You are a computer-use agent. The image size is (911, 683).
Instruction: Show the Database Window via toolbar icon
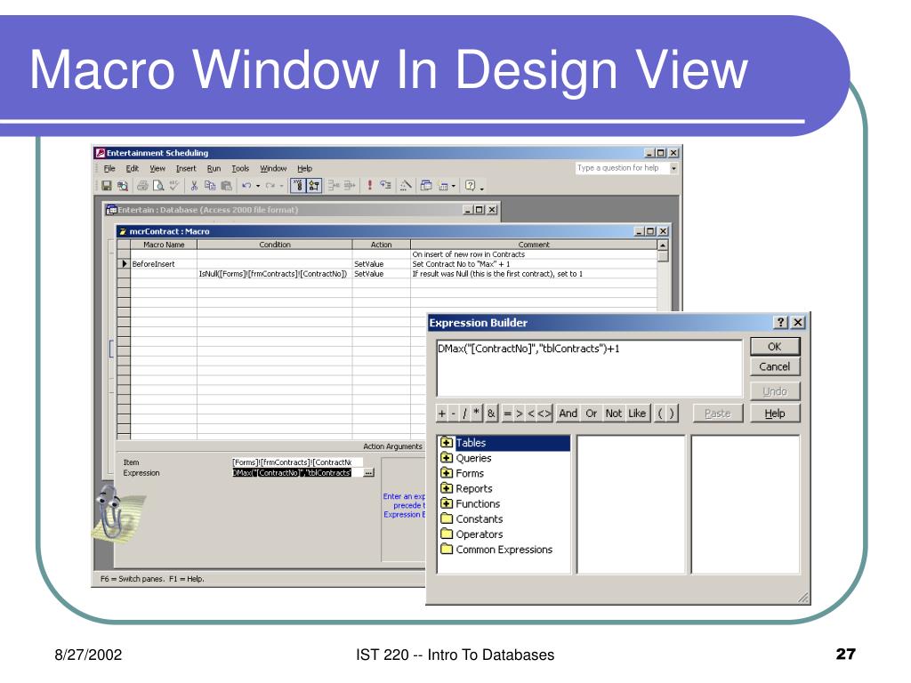coord(426,186)
